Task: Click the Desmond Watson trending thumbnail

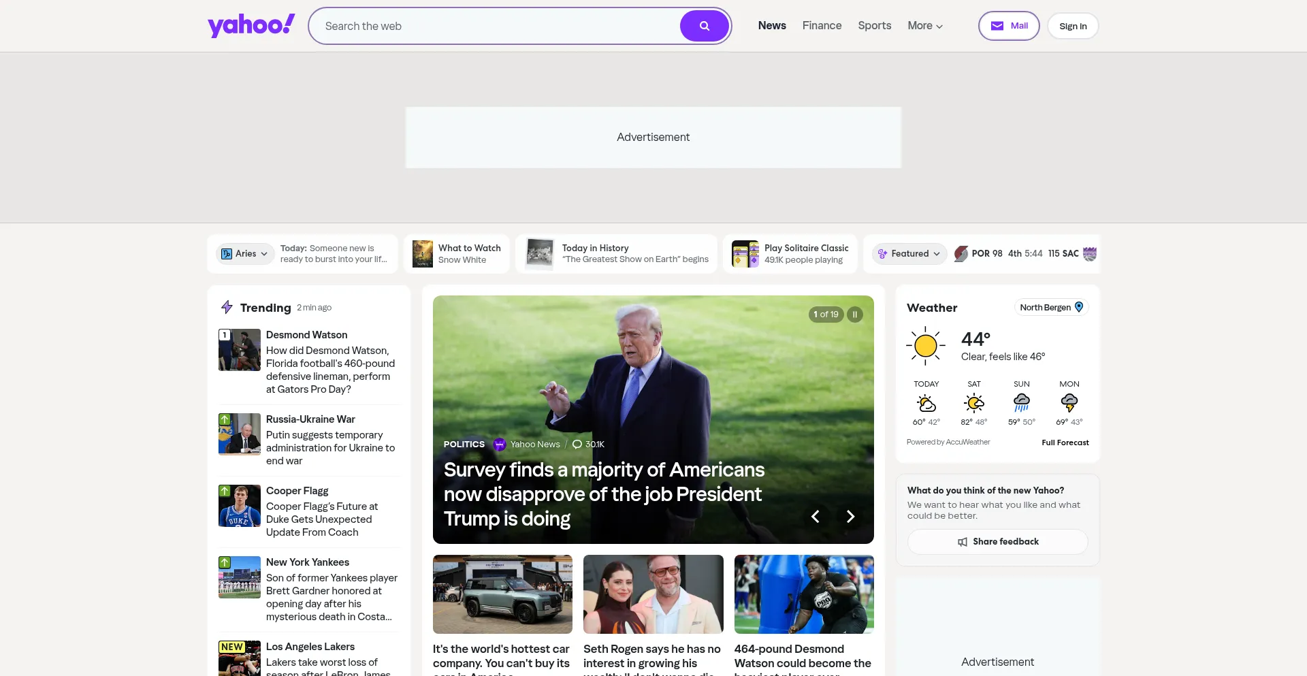Action: click(240, 350)
